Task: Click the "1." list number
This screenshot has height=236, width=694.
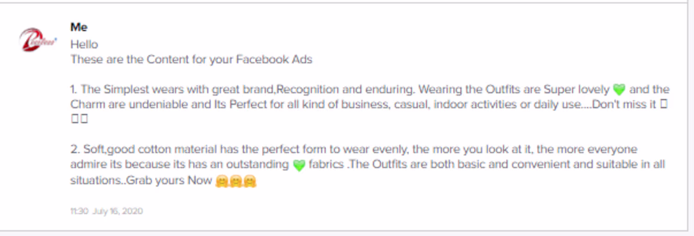Action: coord(74,89)
